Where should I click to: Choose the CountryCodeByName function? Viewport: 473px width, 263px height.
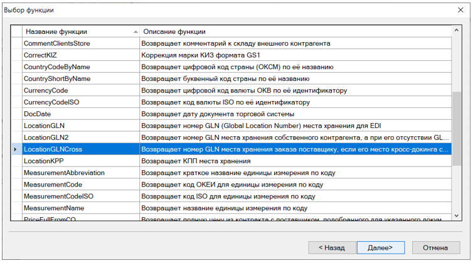pyautogui.click(x=57, y=67)
